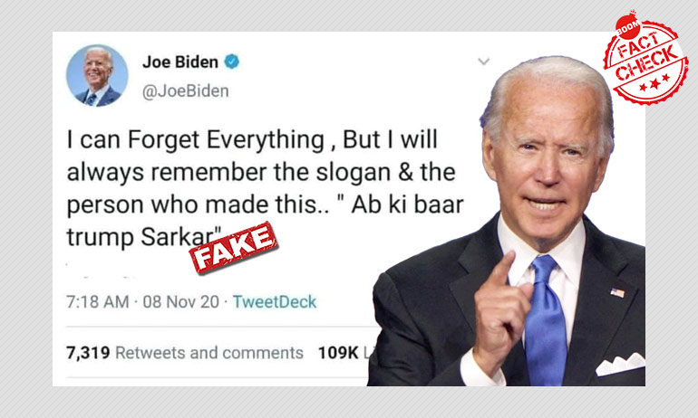Image resolution: width=698 pixels, height=418 pixels.
Task: Click the white pocket square
Action: click(621, 364)
